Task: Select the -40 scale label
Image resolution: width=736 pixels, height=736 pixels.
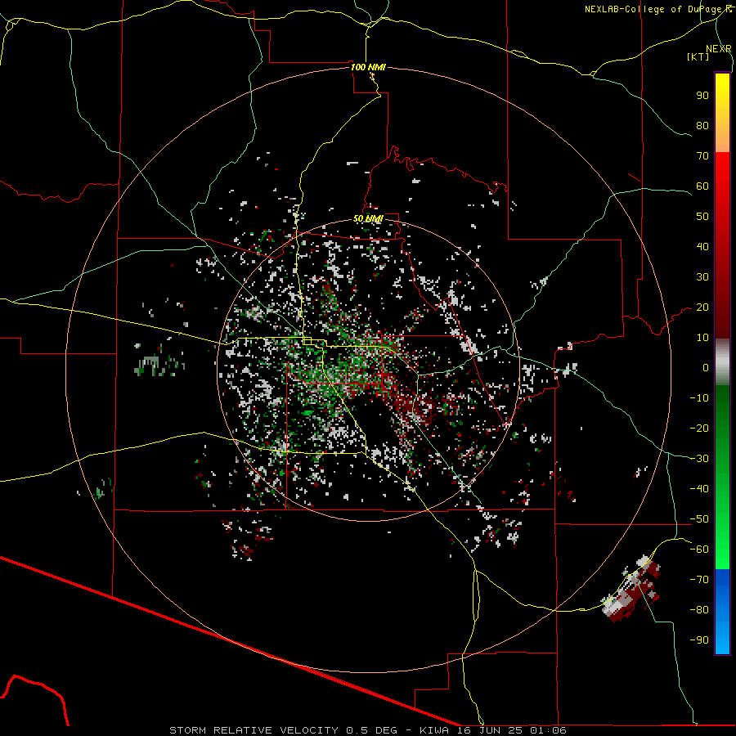Action: click(699, 489)
